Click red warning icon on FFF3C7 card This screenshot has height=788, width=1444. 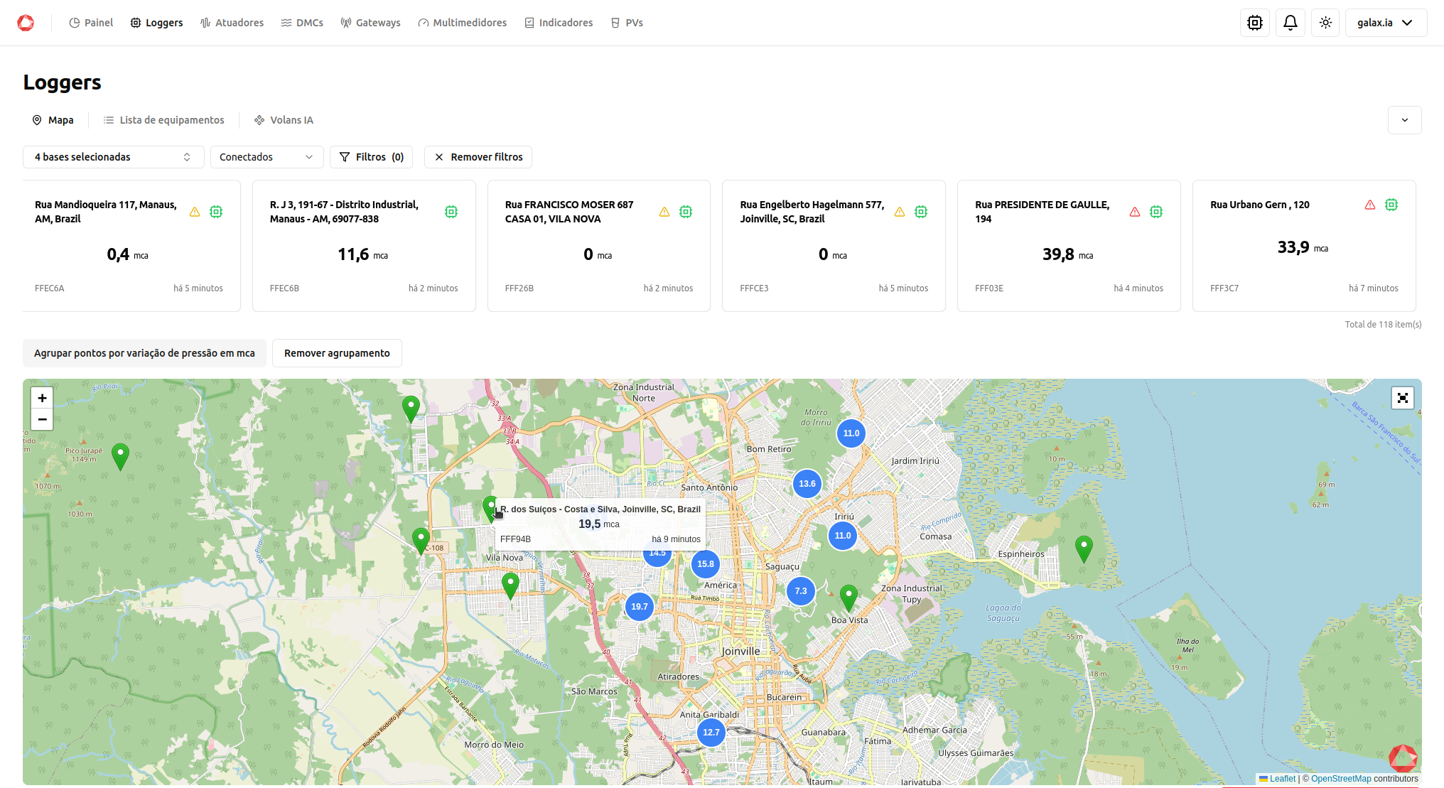(1369, 205)
